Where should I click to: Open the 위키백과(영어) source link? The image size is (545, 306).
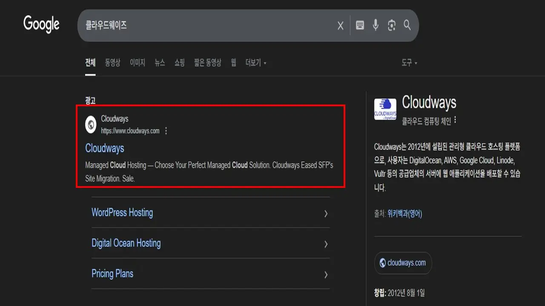point(404,214)
